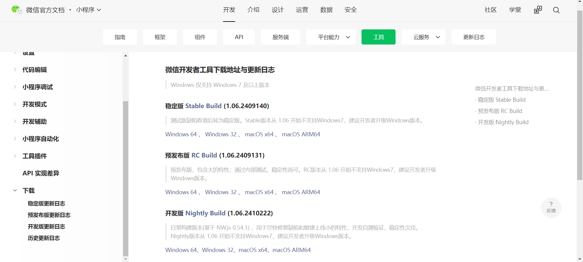Open 稳定版更新日志 in sidebar
Image resolution: width=583 pixels, height=262 pixels.
(x=46, y=204)
